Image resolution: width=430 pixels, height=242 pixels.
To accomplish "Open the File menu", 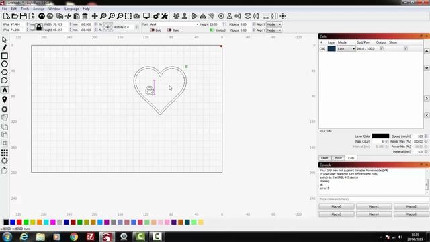I will (x=5, y=9).
